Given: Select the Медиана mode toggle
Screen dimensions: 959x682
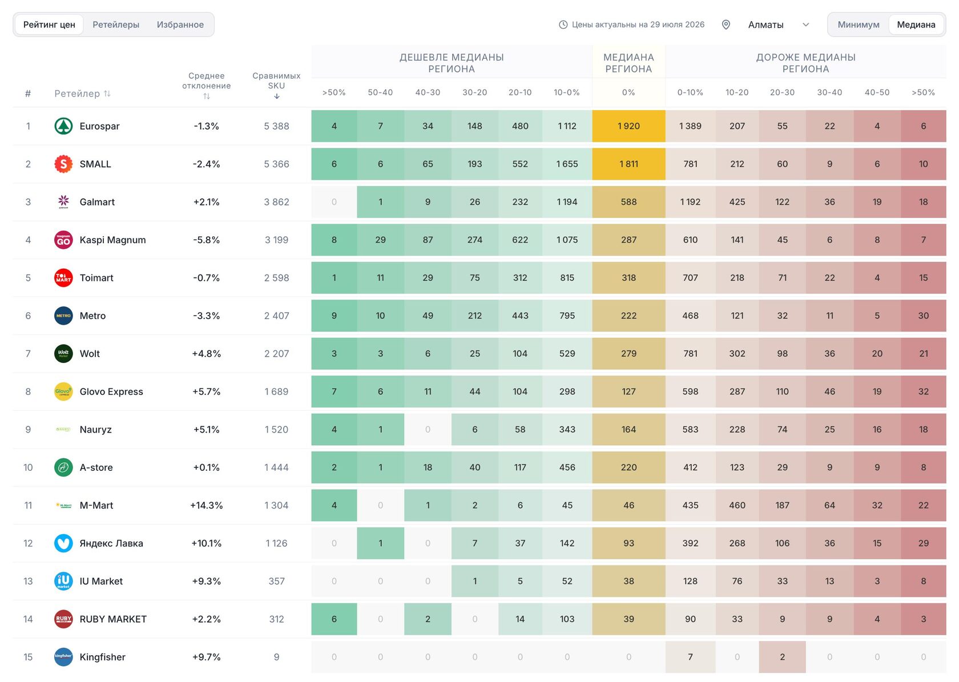Looking at the screenshot, I should [916, 25].
